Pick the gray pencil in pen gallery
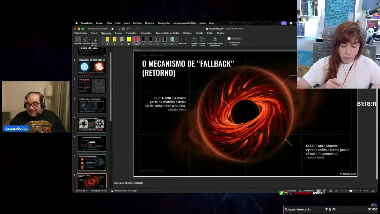 click(122, 40)
